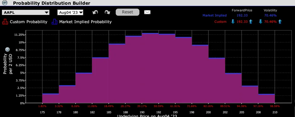Click the 192 price axis label
Viewport: 295px width, 117px height.
point(159,112)
